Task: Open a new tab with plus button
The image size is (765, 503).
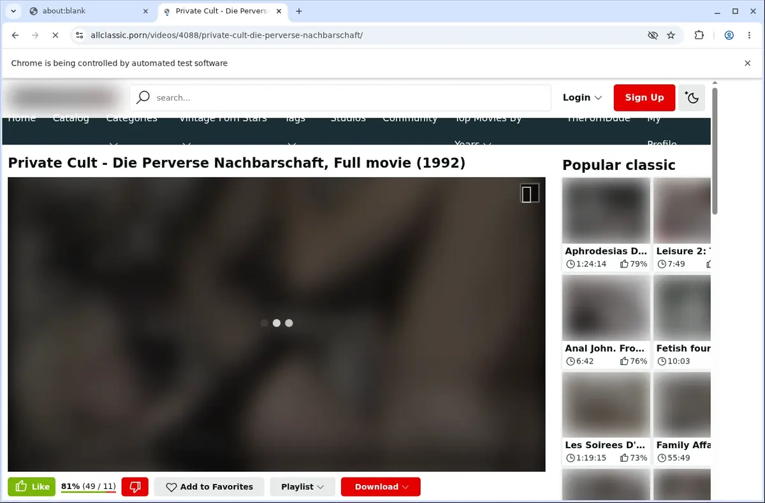Action: (299, 11)
